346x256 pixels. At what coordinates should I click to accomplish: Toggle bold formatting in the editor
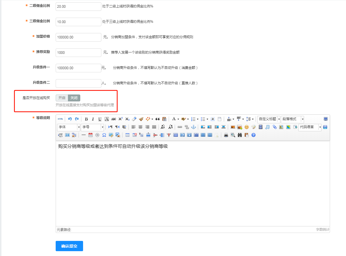(86, 119)
